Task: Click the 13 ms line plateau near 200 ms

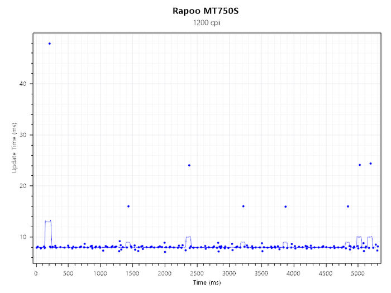Action: [x=48, y=221]
